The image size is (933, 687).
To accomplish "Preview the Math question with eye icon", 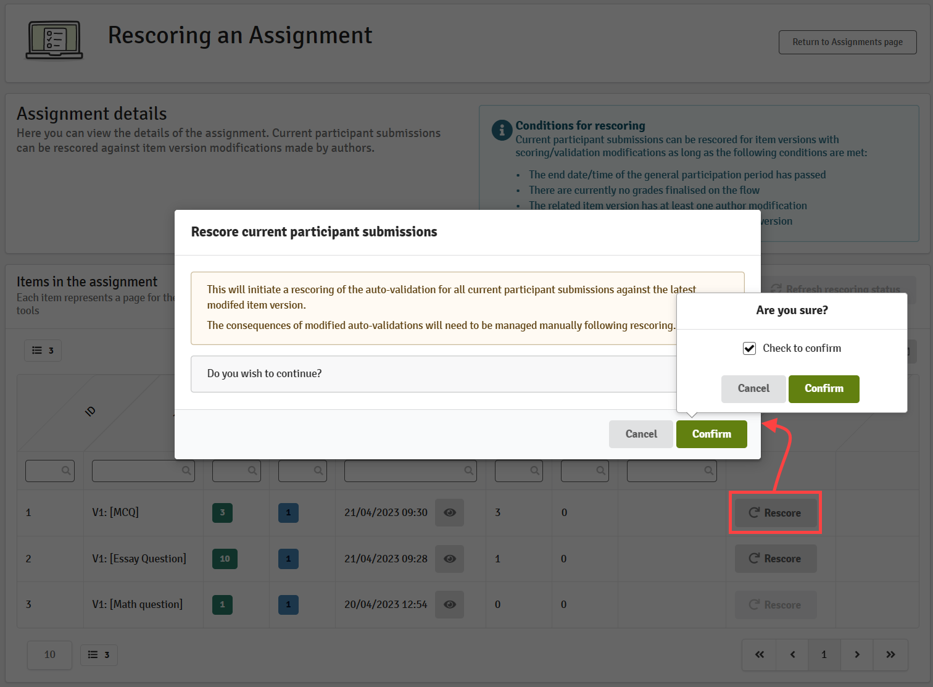I will point(449,604).
